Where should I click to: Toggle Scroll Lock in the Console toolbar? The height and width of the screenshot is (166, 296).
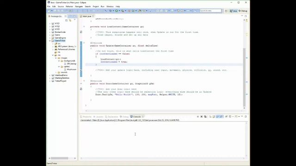214,117
